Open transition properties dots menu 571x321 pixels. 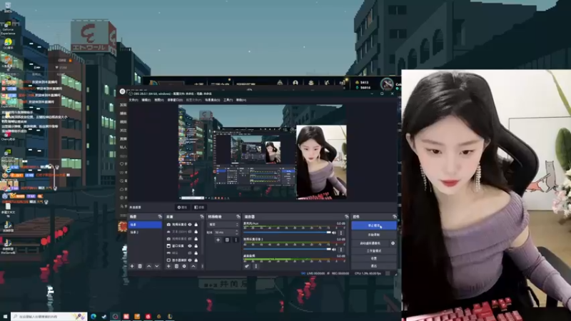236,240
